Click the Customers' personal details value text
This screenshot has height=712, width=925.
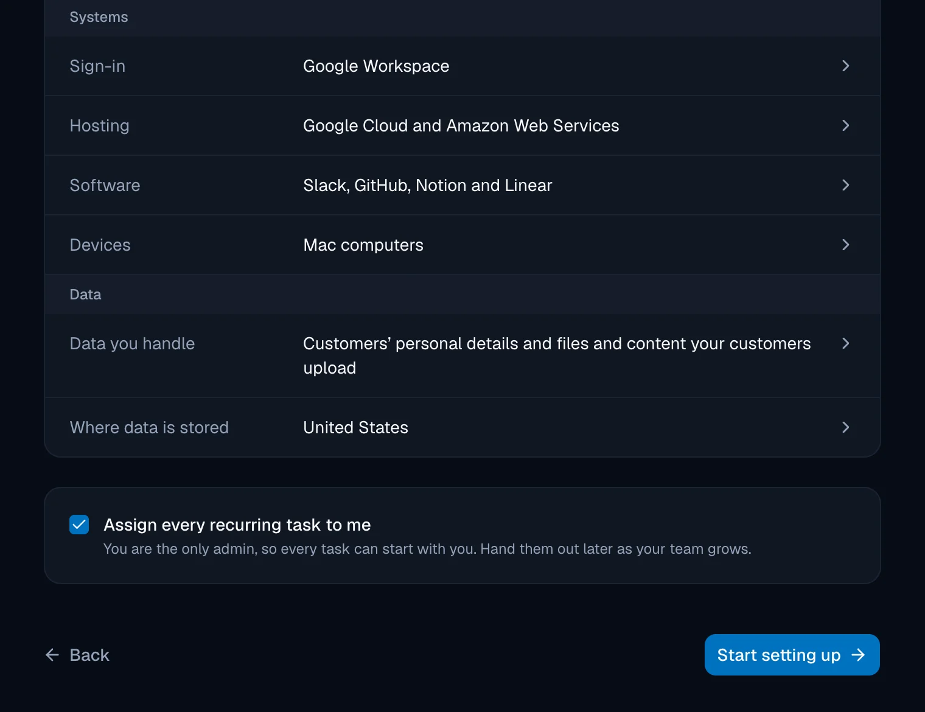557,355
